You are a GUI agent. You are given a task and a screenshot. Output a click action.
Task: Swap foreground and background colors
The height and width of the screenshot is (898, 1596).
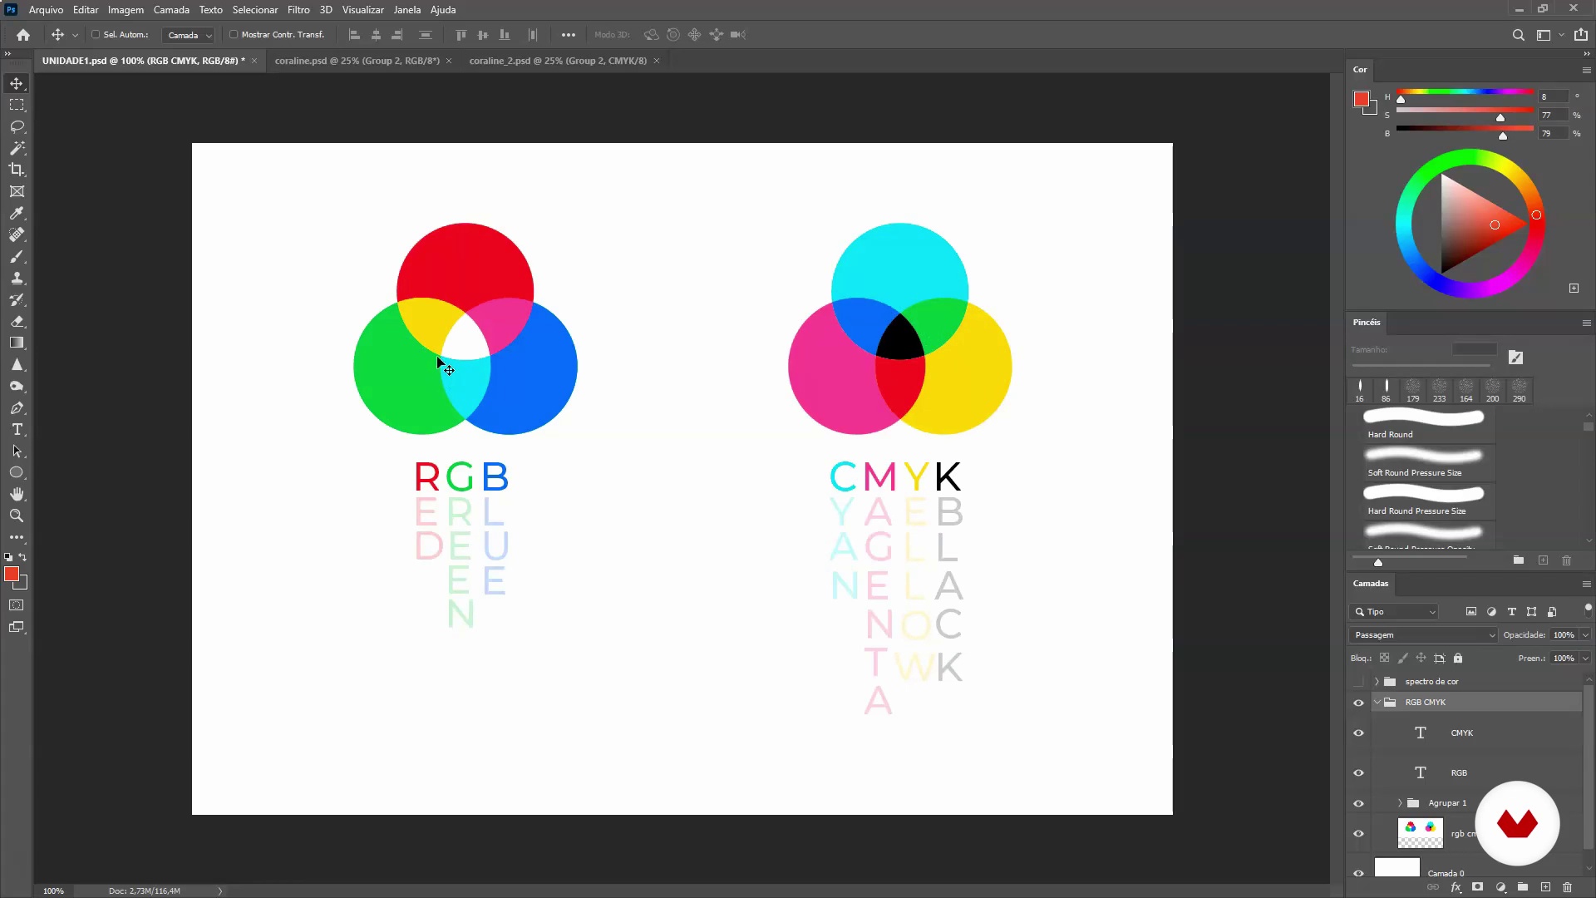23,557
